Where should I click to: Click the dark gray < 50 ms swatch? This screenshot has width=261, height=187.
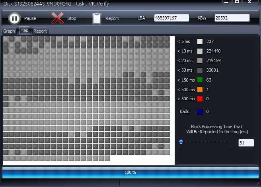click(x=200, y=70)
